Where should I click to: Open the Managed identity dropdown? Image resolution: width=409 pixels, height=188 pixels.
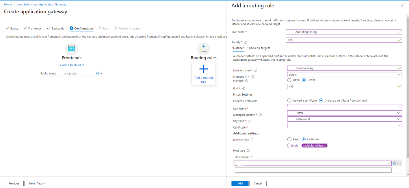344,113
